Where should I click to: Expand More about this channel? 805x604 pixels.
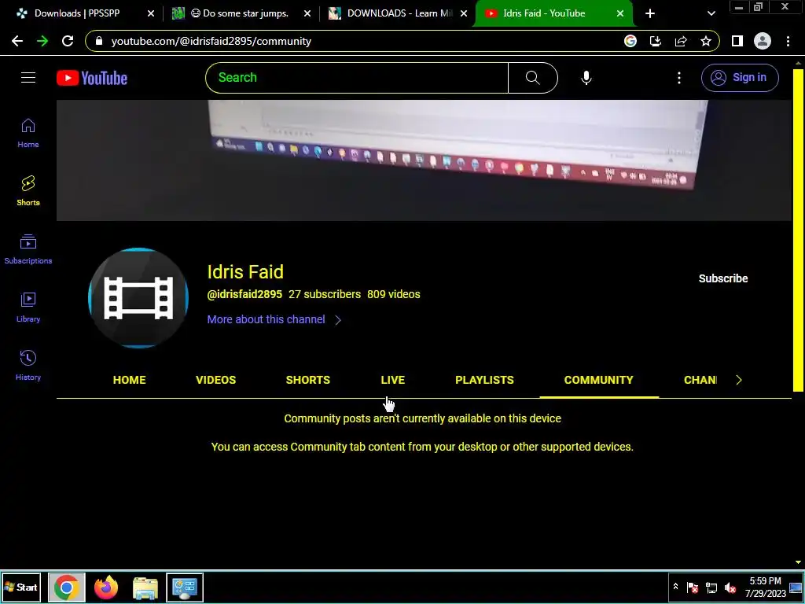tap(274, 319)
